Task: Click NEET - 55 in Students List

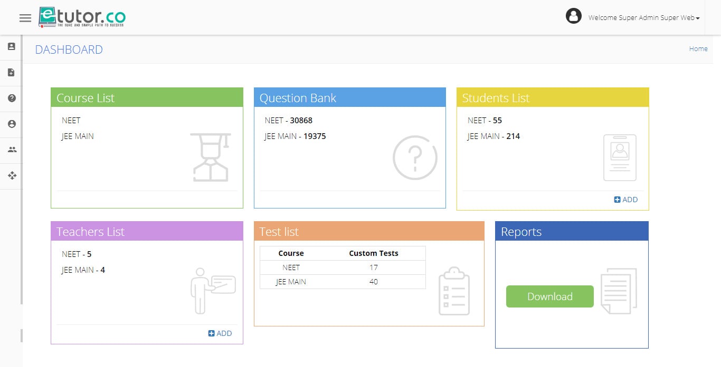Action: click(x=485, y=120)
